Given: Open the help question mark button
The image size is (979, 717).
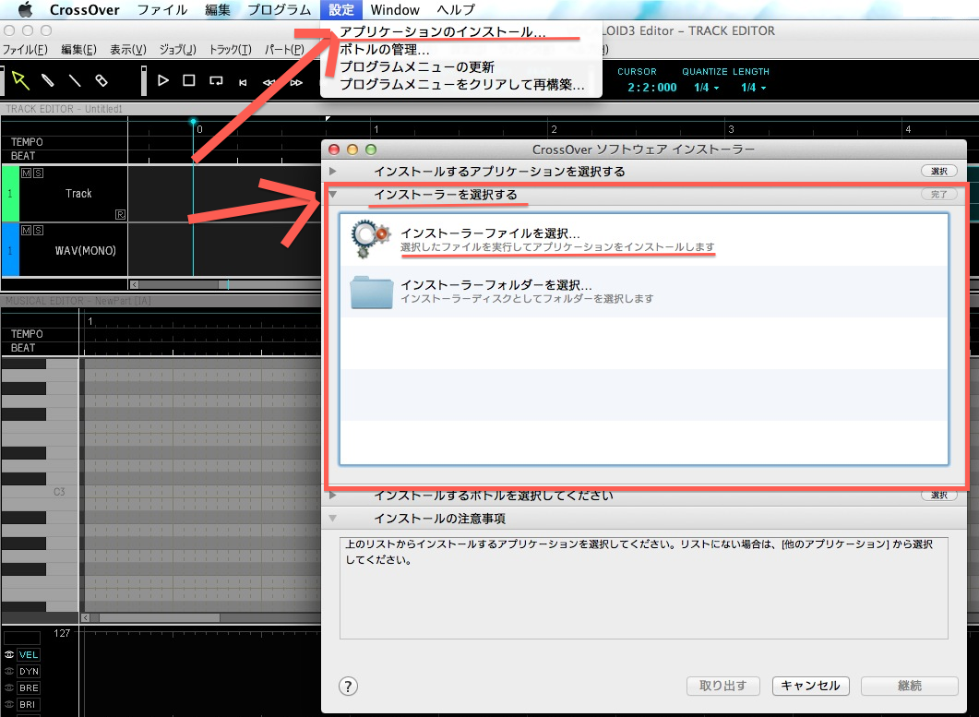Looking at the screenshot, I should click(348, 687).
